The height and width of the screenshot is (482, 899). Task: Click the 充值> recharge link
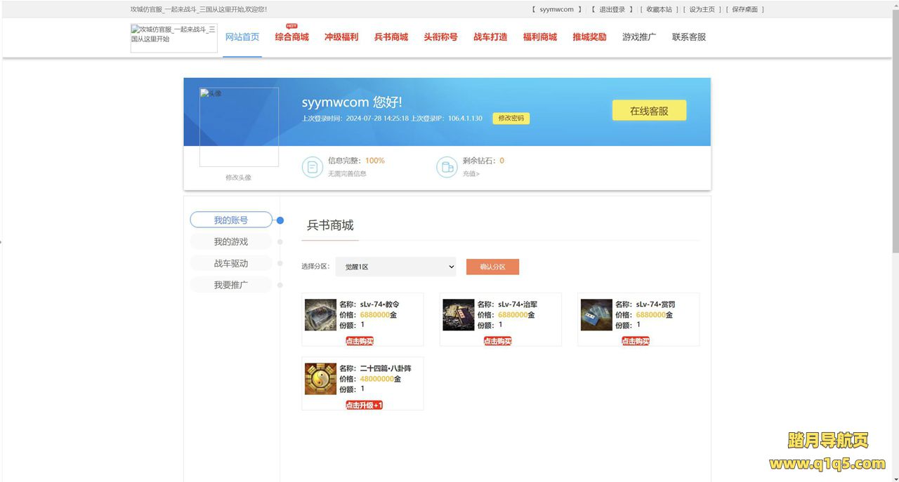tap(471, 174)
